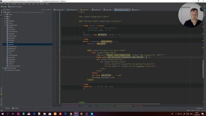The width and height of the screenshot is (206, 116).
Task: Click div.team-item breadcrumb
Action: coord(138,106)
